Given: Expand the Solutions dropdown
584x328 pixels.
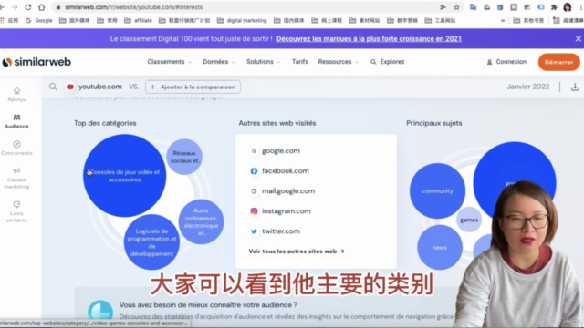Looking at the screenshot, I should pyautogui.click(x=264, y=62).
